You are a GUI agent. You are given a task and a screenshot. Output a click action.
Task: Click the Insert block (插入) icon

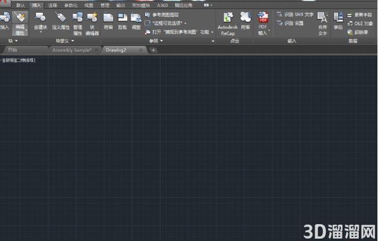[x=4, y=17]
